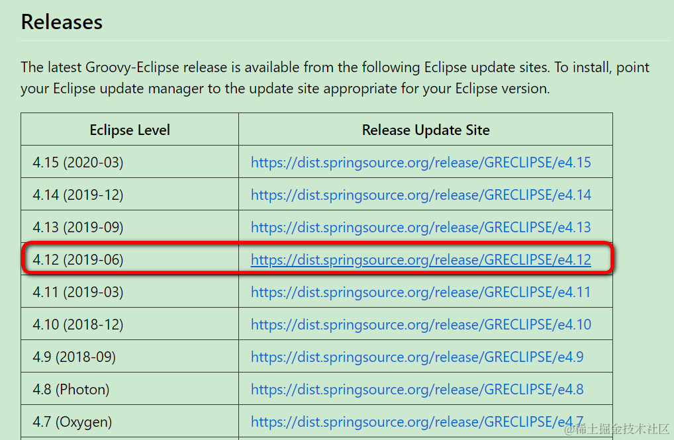Image resolution: width=674 pixels, height=440 pixels.
Task: Select the 4.15 (2020-03) cell
Action: [x=130, y=162]
